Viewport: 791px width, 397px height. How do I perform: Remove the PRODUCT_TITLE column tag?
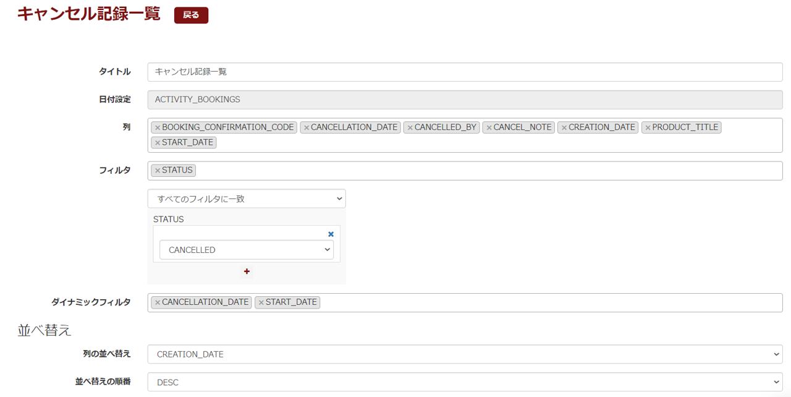648,127
